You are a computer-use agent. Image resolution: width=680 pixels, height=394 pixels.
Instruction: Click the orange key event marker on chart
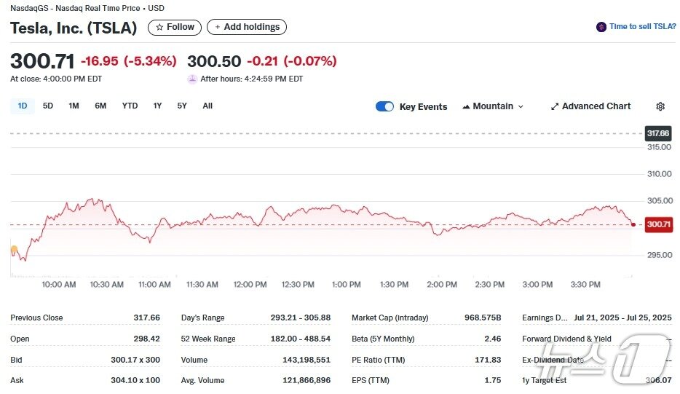(14, 250)
